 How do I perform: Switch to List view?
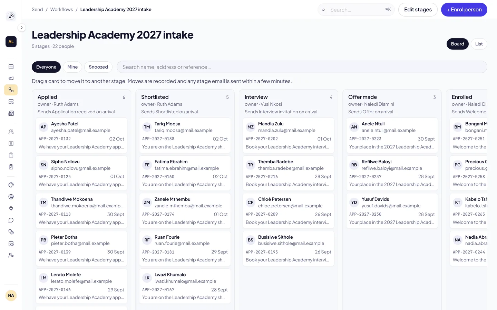click(479, 44)
